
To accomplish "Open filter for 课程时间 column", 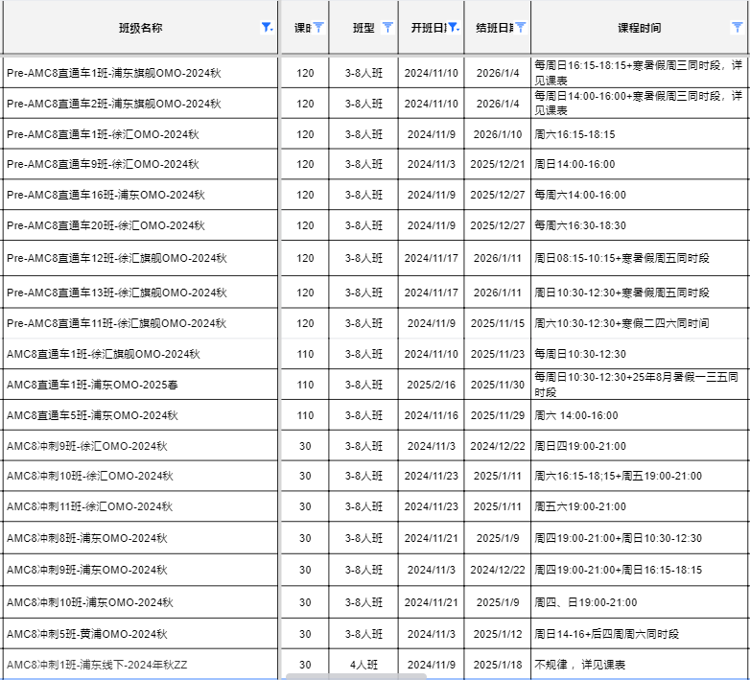I will click(x=738, y=27).
